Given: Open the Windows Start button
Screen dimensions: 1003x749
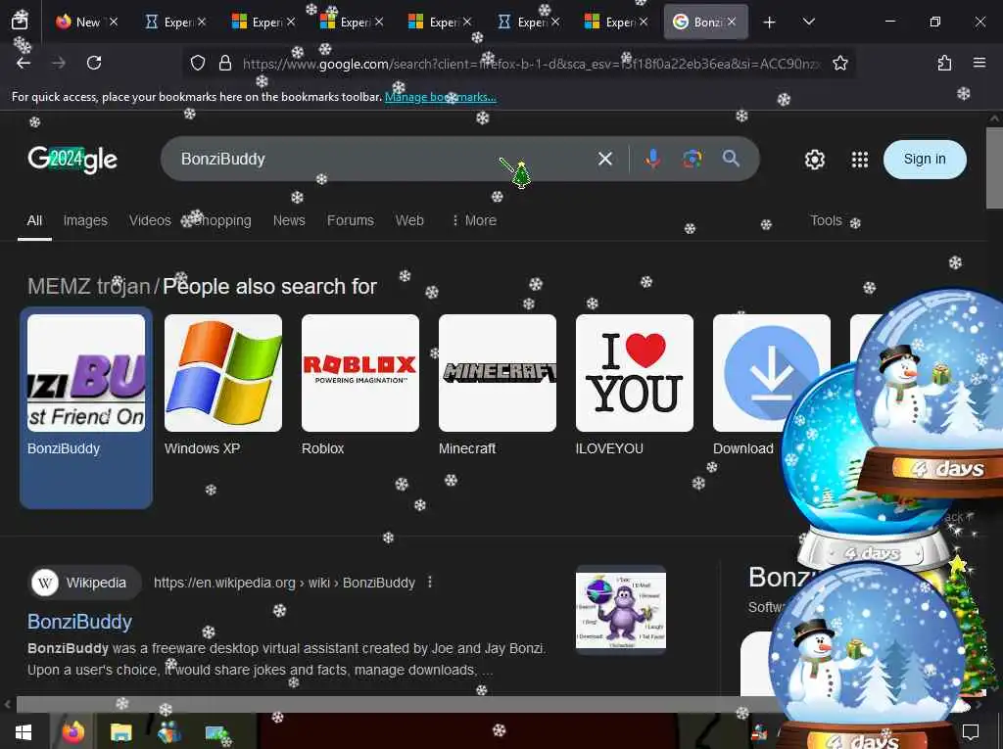Looking at the screenshot, I should click(x=24, y=731).
